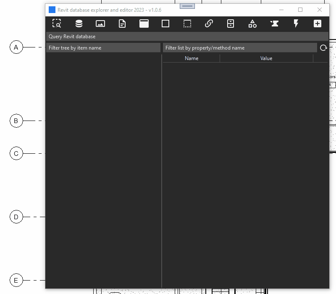
Task: Open the events monitor lightning icon
Action: [296, 24]
